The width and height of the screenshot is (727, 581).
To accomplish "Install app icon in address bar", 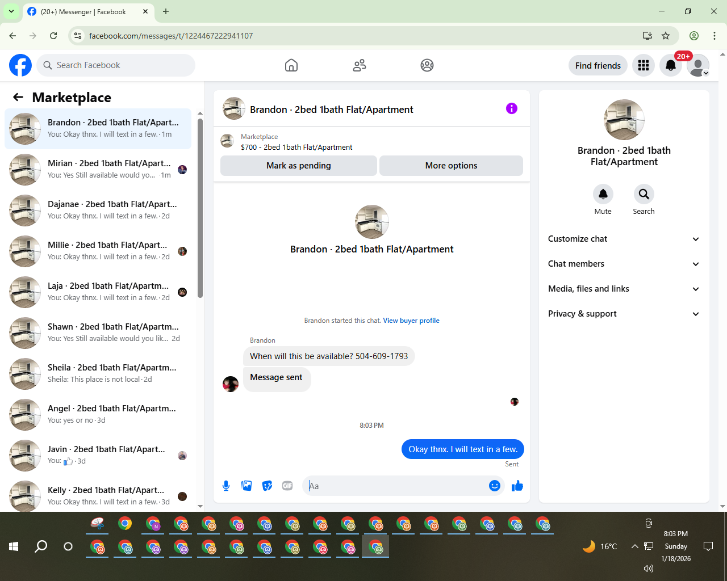I will coord(647,36).
